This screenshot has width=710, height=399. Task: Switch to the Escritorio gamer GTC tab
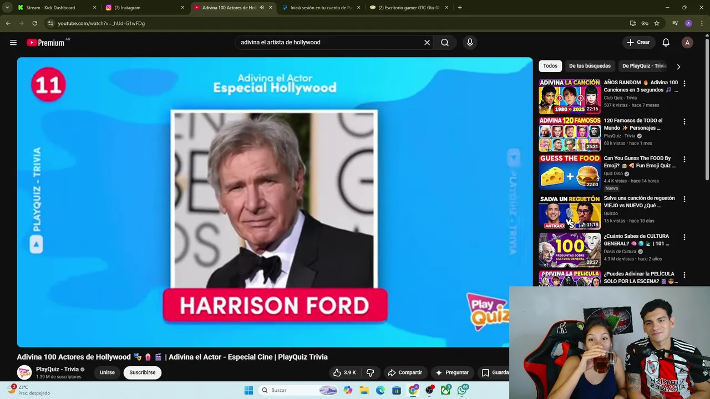[x=409, y=8]
